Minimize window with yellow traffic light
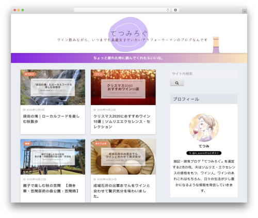The image size is (258, 218). [19, 10]
